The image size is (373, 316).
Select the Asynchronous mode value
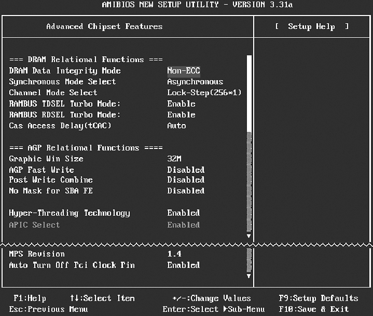pos(195,82)
